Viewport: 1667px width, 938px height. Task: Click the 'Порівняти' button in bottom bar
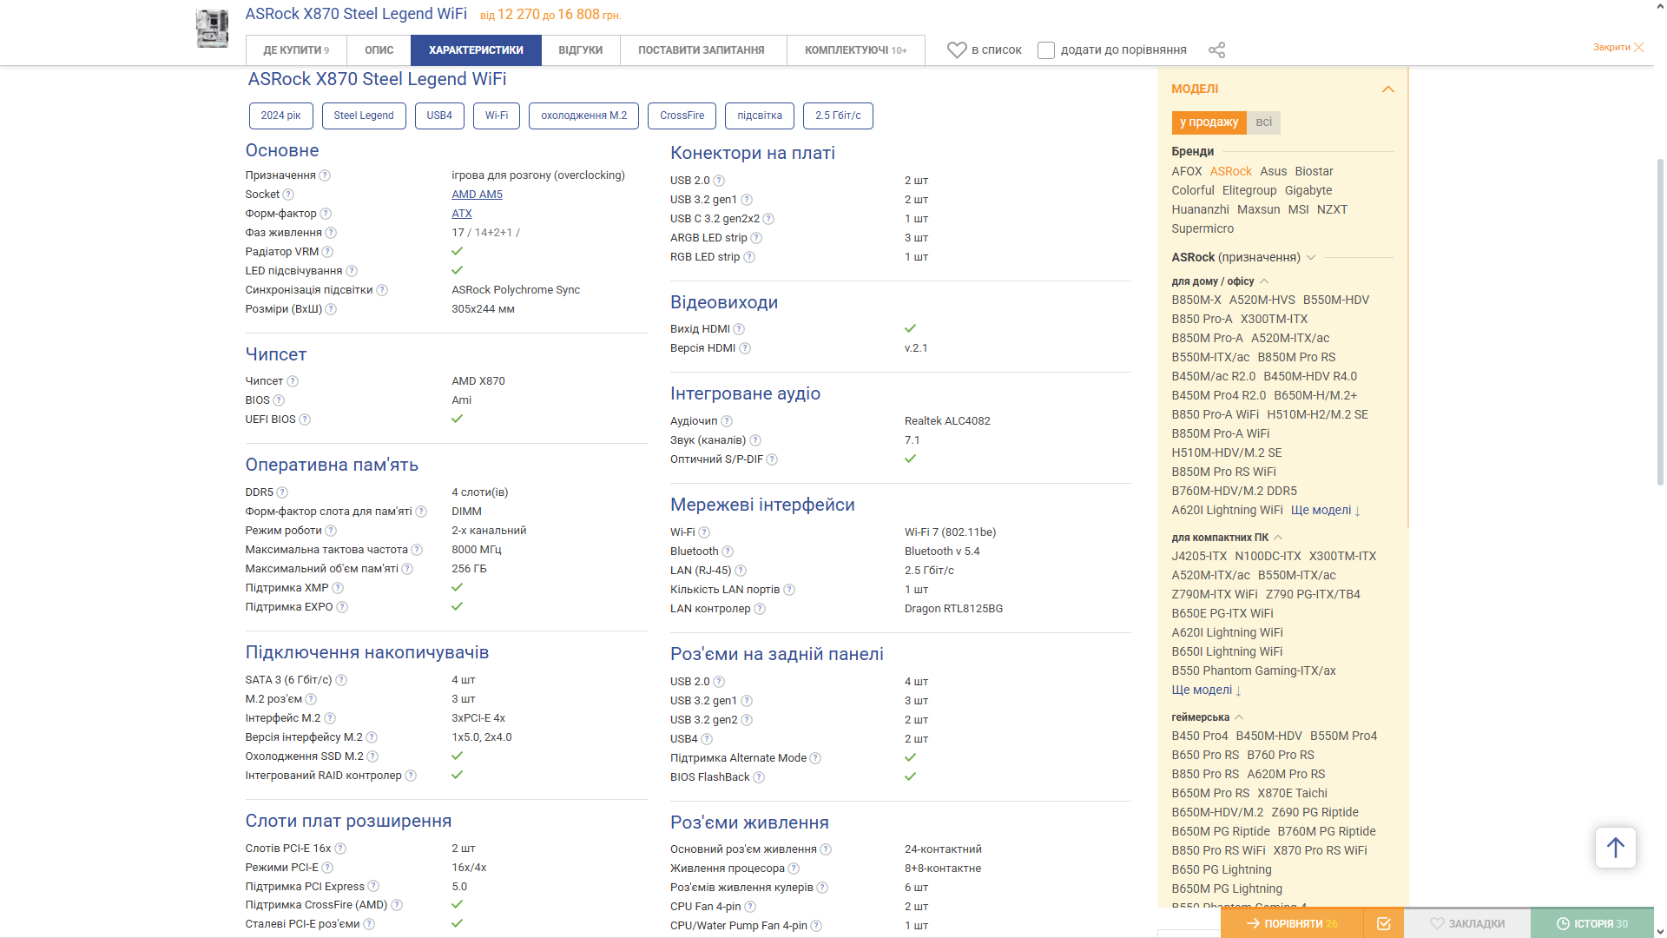[x=1292, y=923]
